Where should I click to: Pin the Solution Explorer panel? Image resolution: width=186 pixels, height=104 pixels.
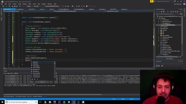[180, 9]
